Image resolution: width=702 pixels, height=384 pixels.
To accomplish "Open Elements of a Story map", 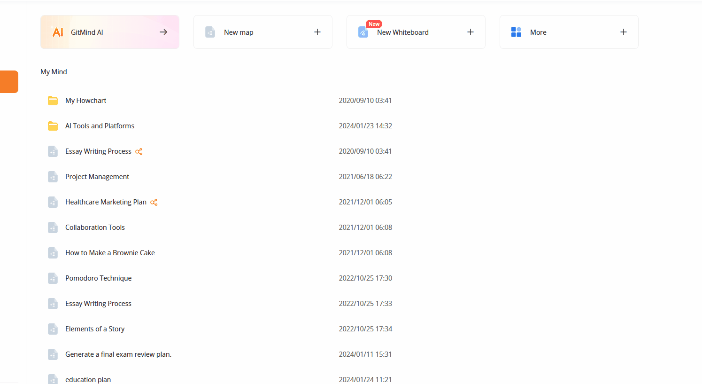I will pos(95,329).
